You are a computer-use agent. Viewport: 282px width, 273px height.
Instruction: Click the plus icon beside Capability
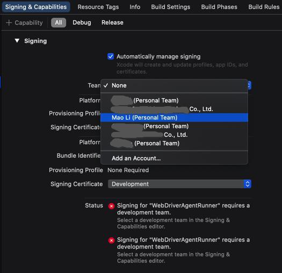coord(9,23)
